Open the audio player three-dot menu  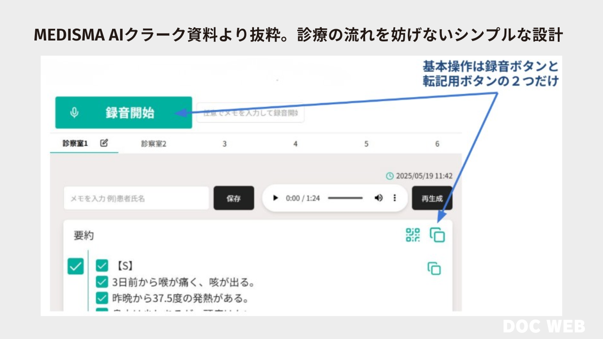coord(395,198)
